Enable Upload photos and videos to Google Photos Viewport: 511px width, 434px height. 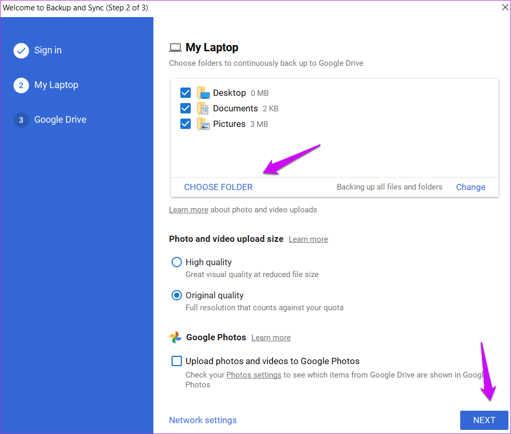tap(177, 361)
